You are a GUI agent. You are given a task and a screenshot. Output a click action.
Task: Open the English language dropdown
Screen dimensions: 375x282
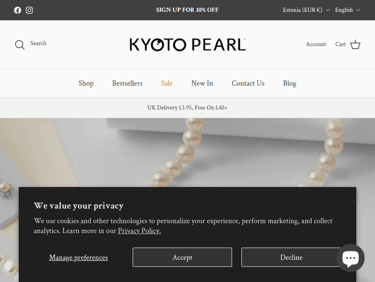(347, 10)
